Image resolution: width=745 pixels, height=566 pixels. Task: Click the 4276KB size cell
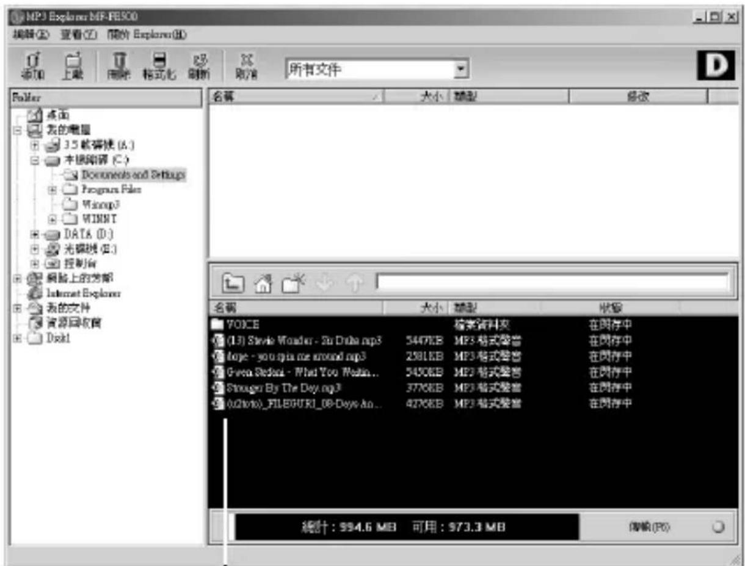click(x=424, y=404)
